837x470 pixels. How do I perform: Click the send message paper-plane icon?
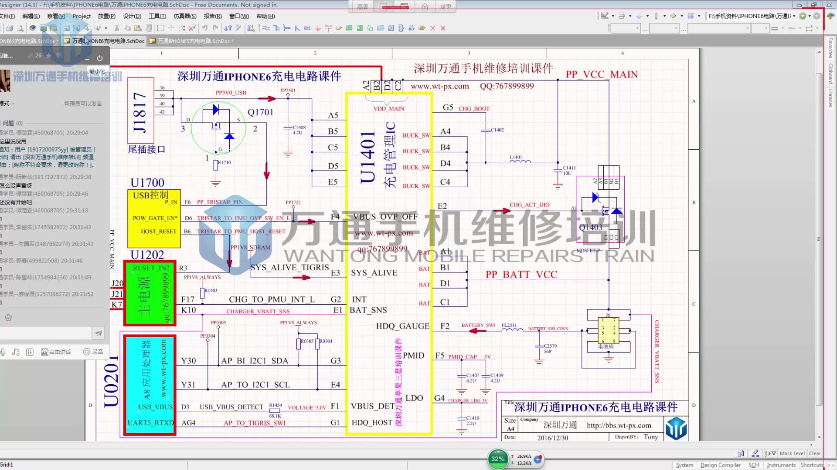99,333
